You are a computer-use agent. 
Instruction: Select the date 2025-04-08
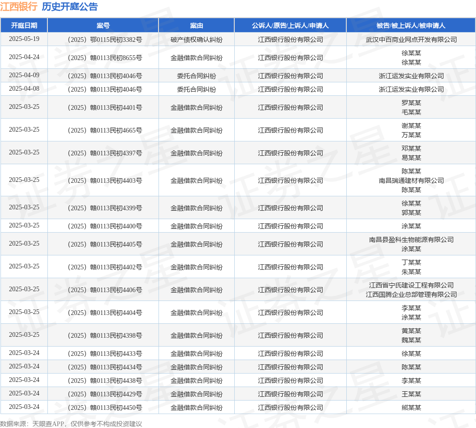(24, 89)
